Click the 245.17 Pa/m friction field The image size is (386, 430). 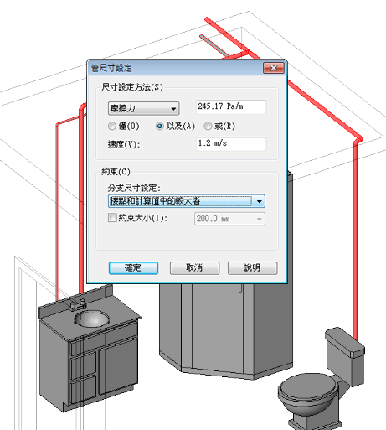(231, 106)
